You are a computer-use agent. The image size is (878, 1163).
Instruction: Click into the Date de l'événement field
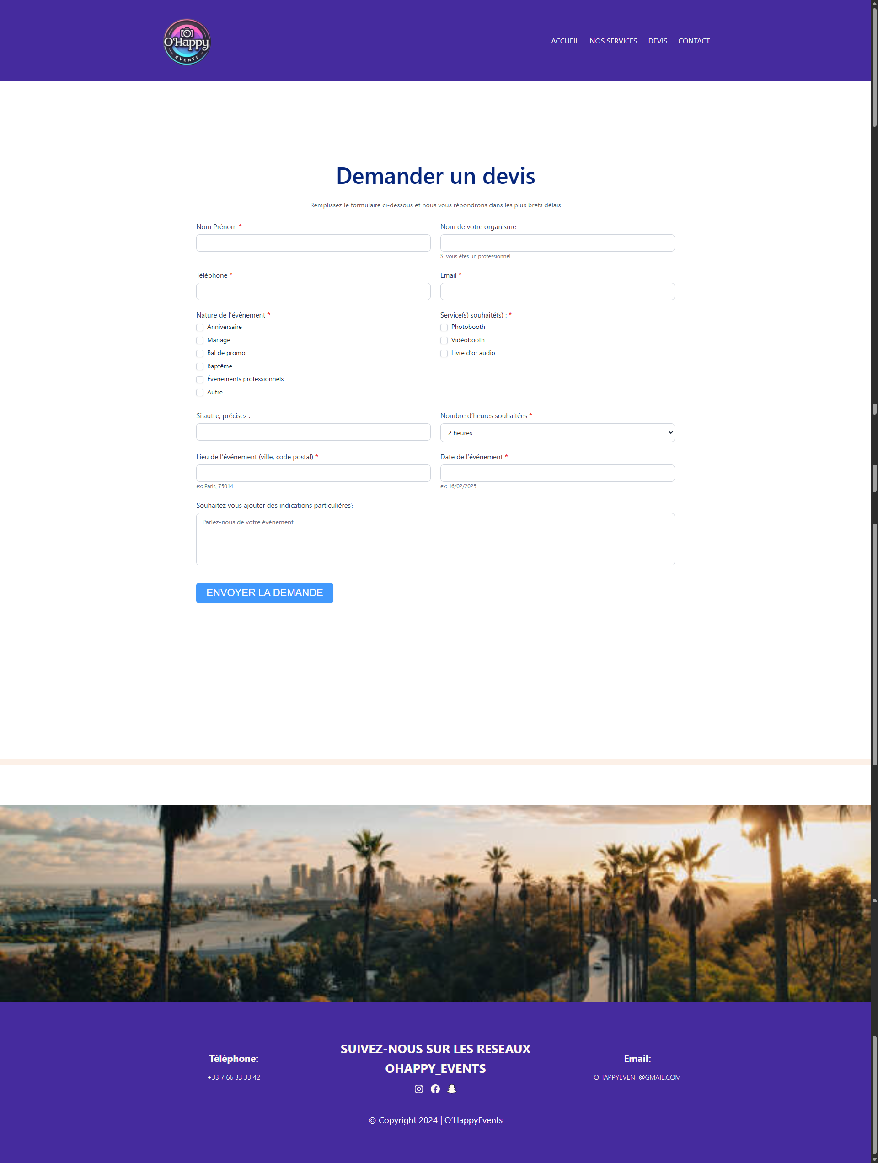click(x=557, y=473)
